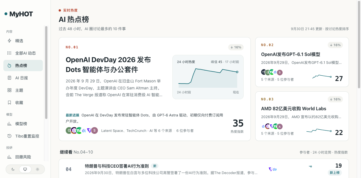Click first green avatar in NO.01 sources
361x178 pixels.
69,130
